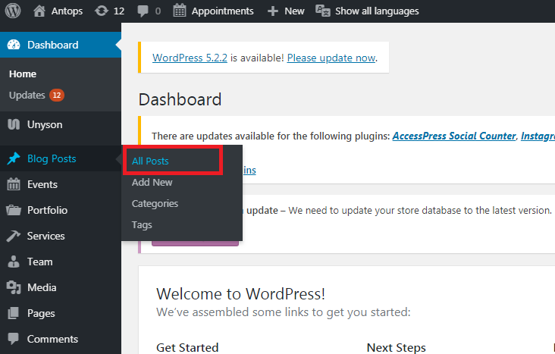Click the WordPress logo icon
555x354 pixels.
pyautogui.click(x=13, y=11)
